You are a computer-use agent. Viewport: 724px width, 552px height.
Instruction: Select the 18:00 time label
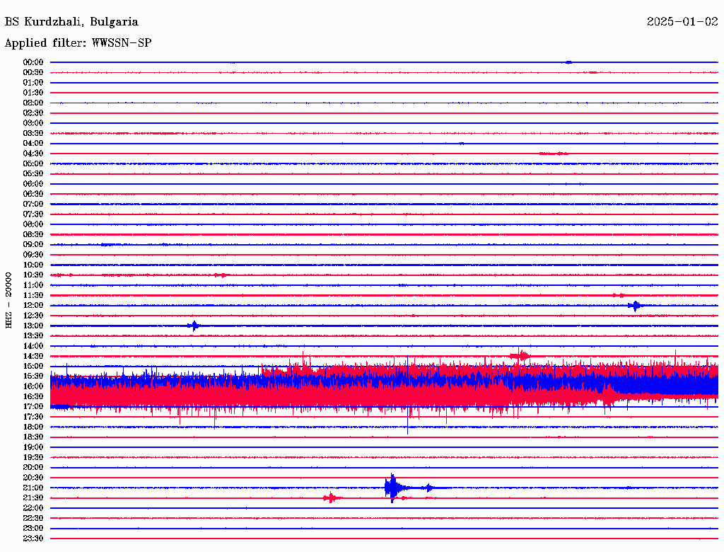tap(33, 427)
